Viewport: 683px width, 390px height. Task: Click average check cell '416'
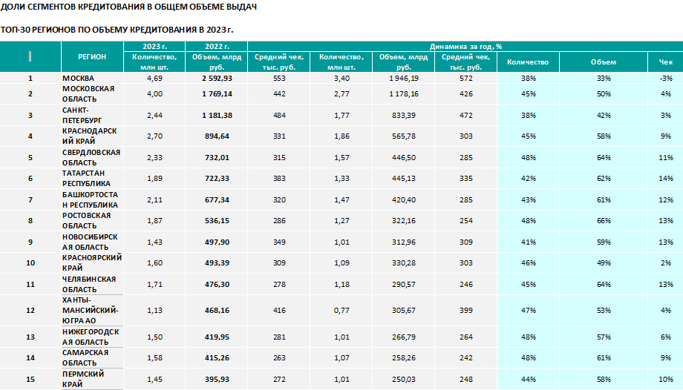click(279, 311)
